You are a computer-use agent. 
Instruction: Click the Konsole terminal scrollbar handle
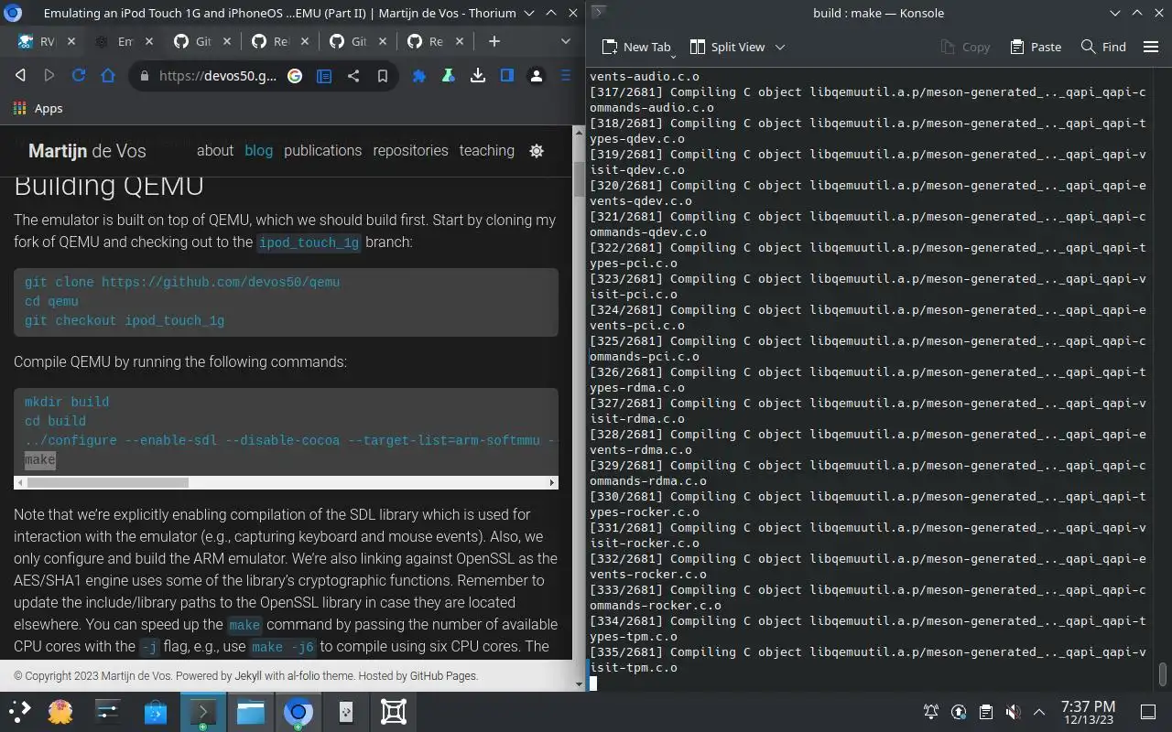1163,674
